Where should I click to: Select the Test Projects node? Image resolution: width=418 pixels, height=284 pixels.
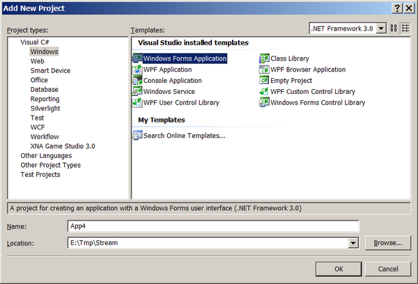tap(40, 175)
